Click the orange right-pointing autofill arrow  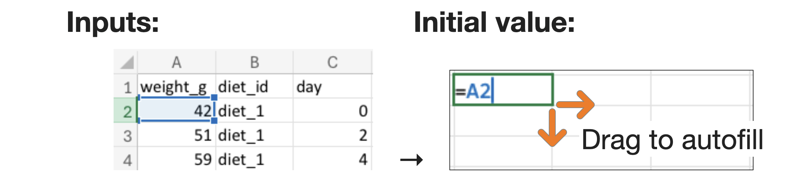pyautogui.click(x=576, y=104)
